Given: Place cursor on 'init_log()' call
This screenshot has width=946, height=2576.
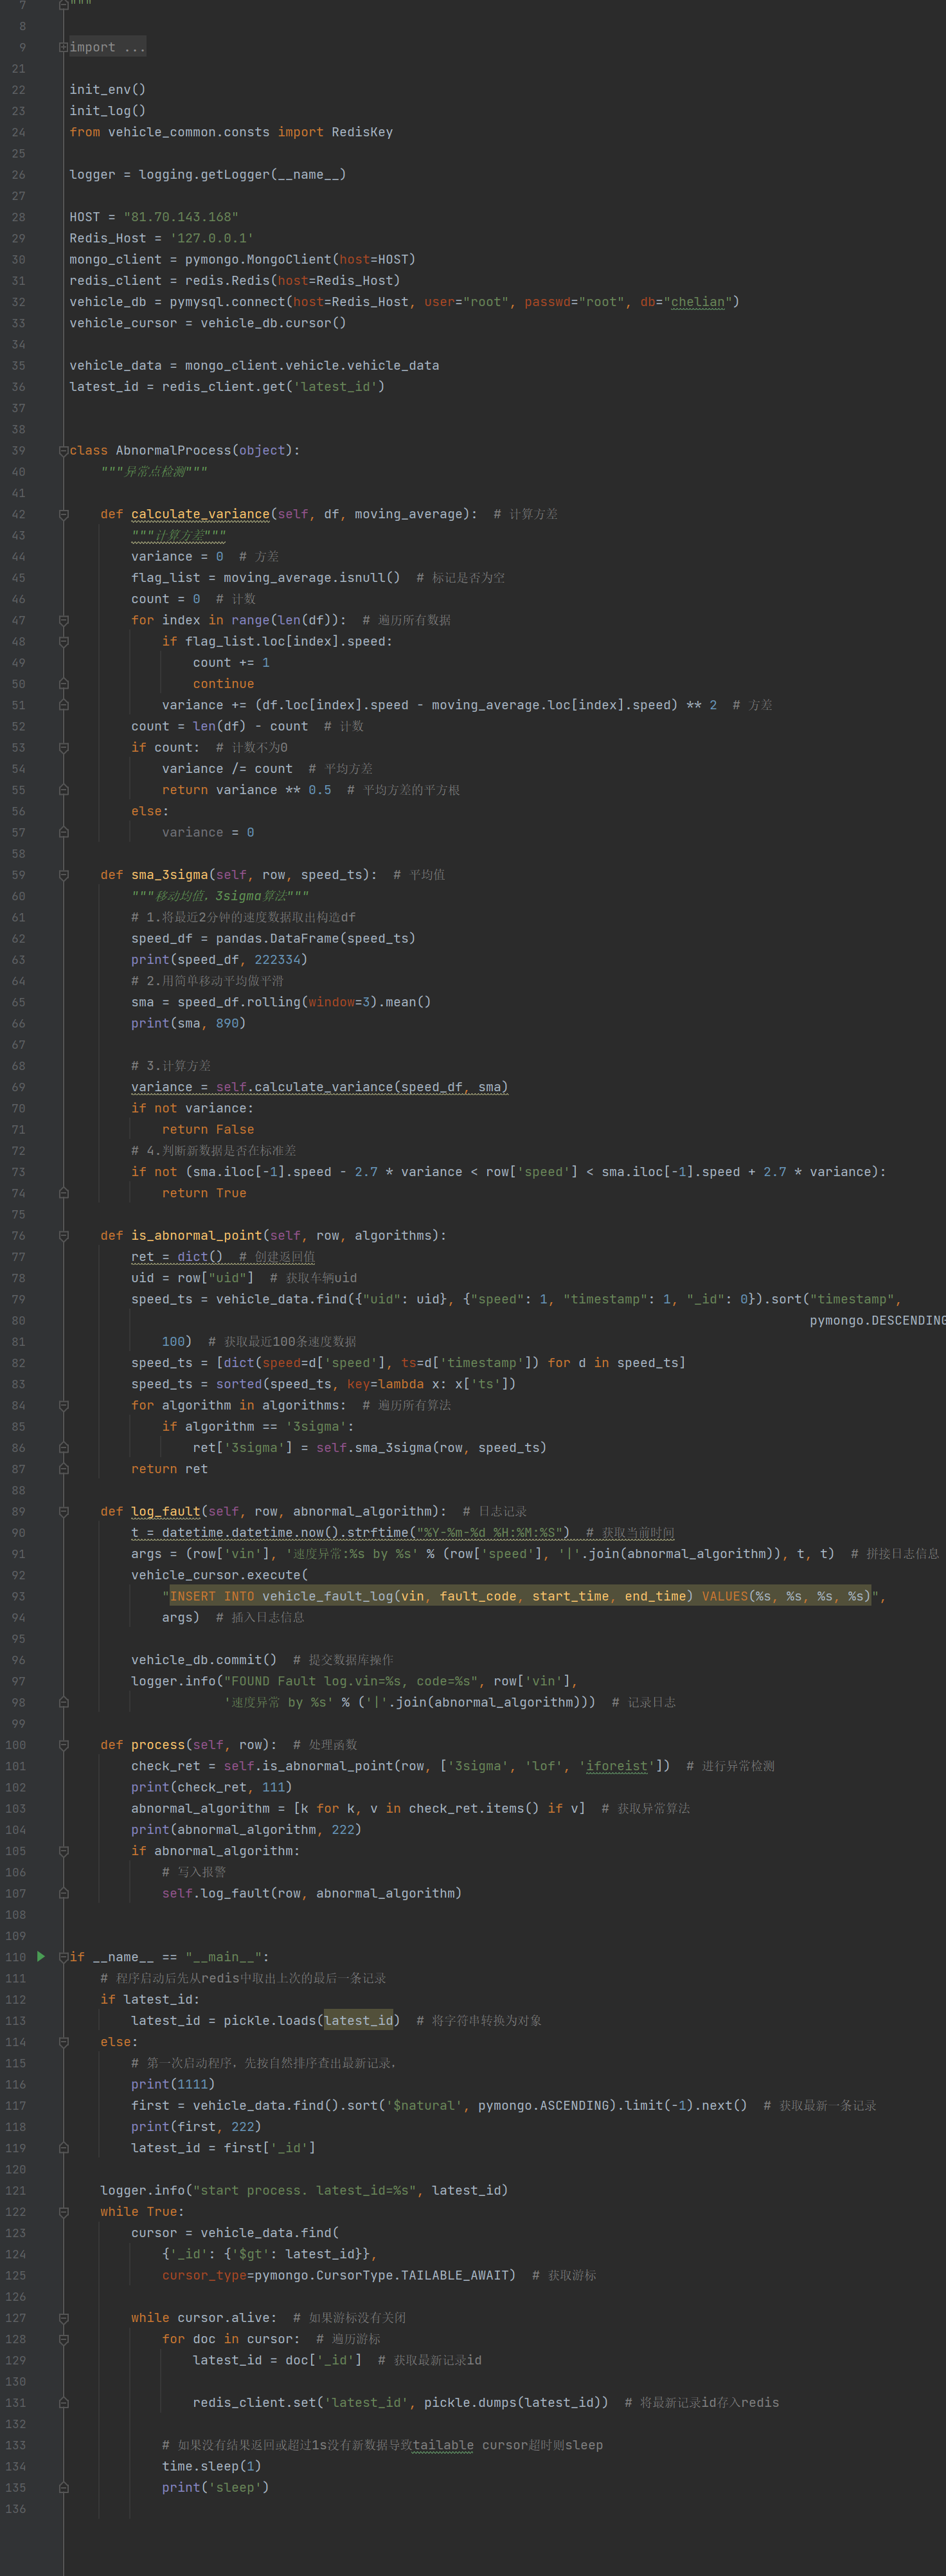Looking at the screenshot, I should click(108, 111).
